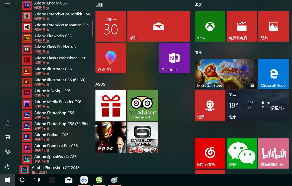The width and height of the screenshot is (292, 186).
Task: Launch the OneNote tile
Action: (174, 58)
